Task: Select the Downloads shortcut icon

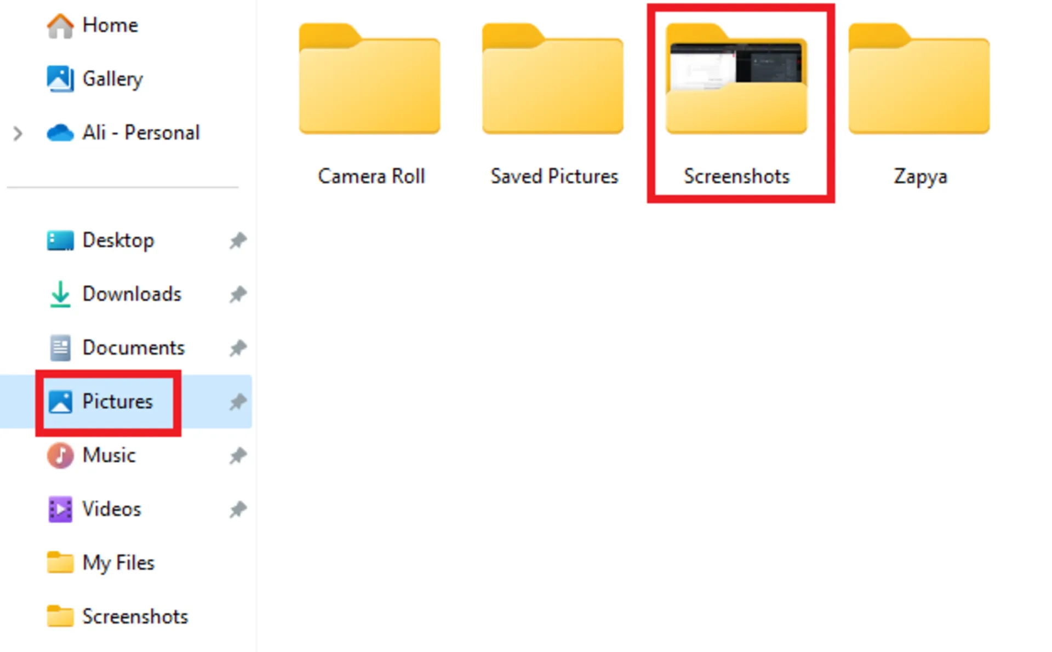Action: pos(59,294)
